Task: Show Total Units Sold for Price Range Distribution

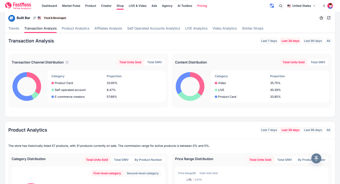Action: pyautogui.click(x=260, y=160)
